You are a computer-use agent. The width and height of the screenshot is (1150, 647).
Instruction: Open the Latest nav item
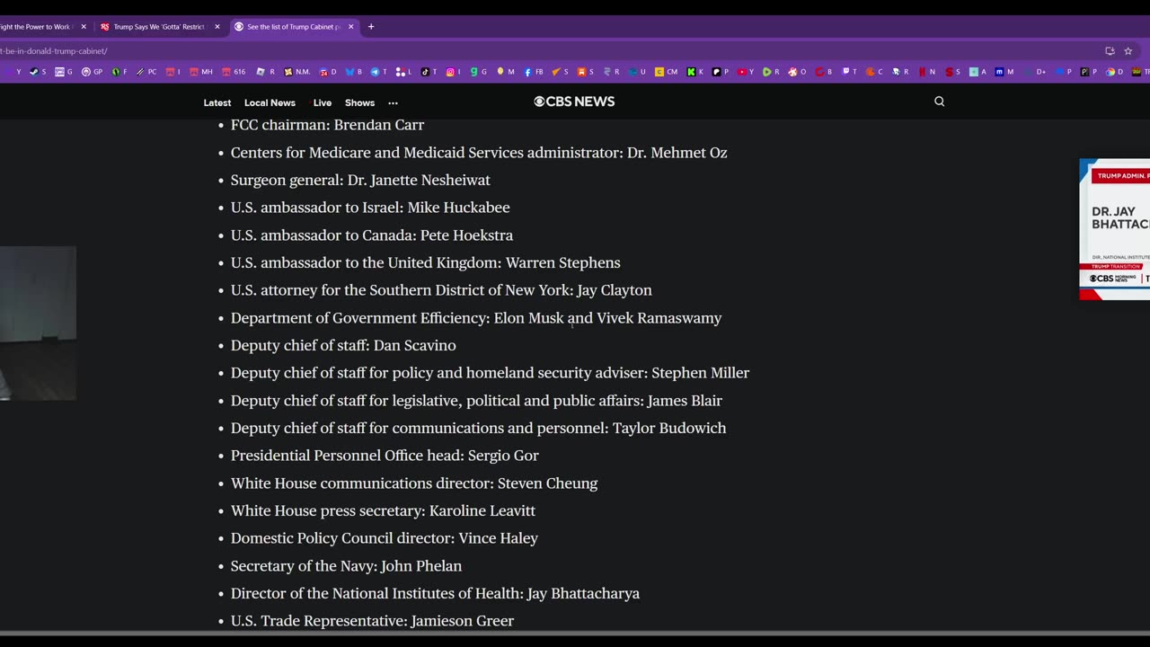[217, 103]
